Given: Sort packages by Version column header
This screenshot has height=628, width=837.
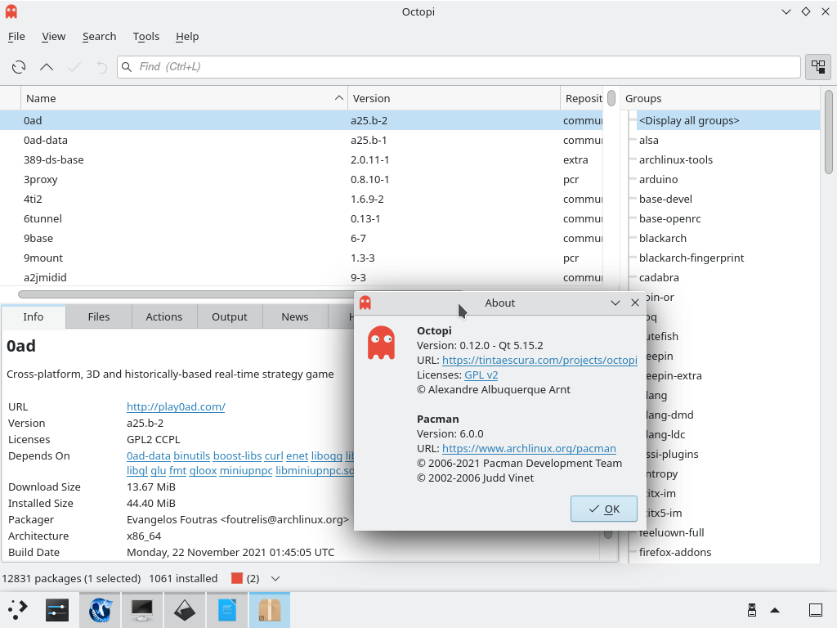Looking at the screenshot, I should 454,98.
